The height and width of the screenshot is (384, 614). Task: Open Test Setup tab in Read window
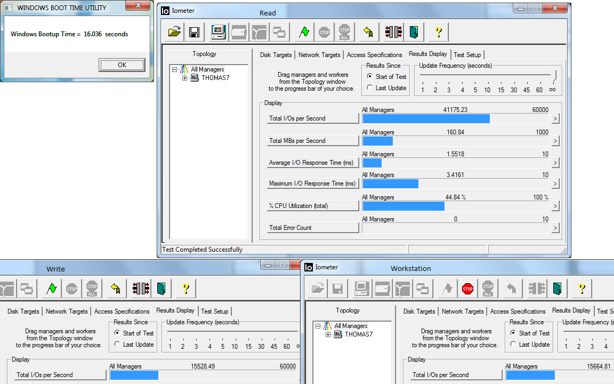tap(467, 55)
